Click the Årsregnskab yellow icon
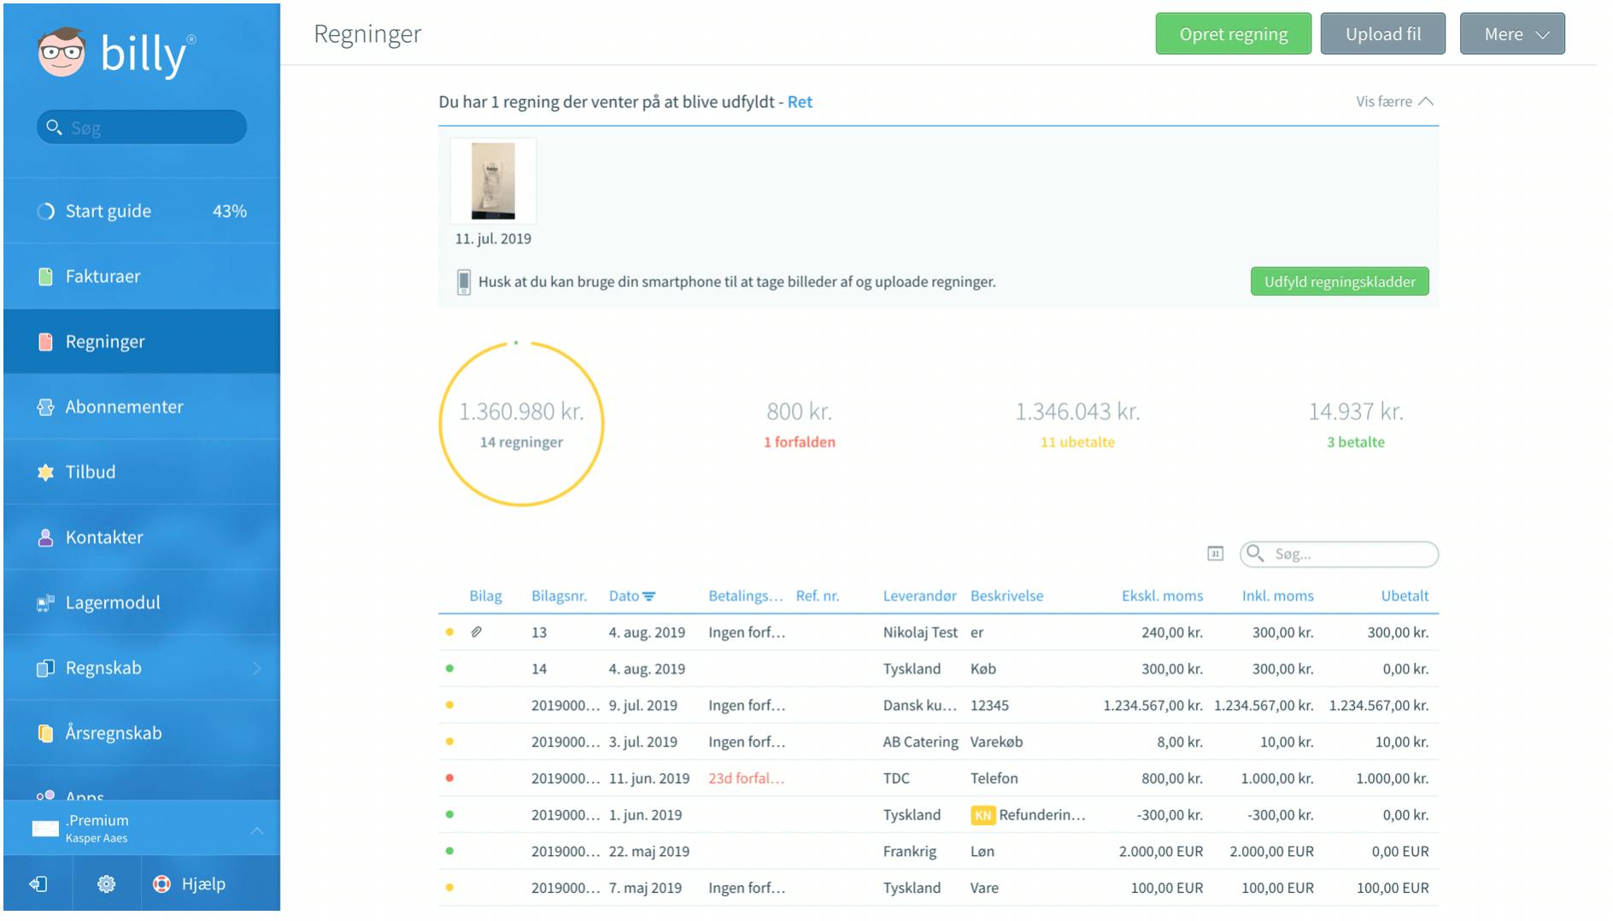This screenshot has width=1613, height=921. coord(46,733)
